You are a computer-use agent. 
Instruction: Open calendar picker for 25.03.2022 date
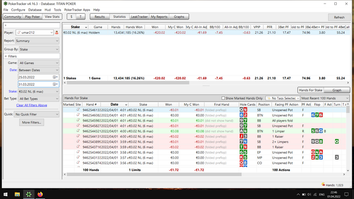click(55, 77)
